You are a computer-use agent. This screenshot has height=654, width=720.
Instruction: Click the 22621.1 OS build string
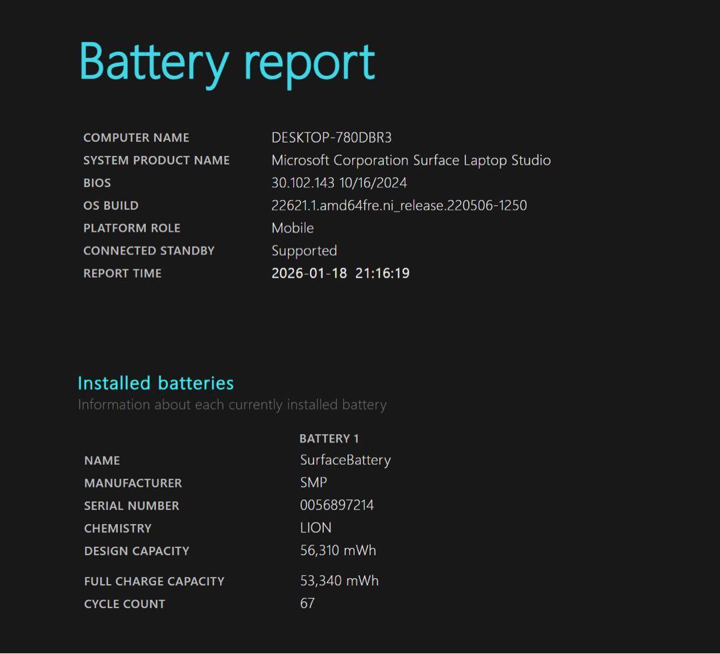pos(400,205)
